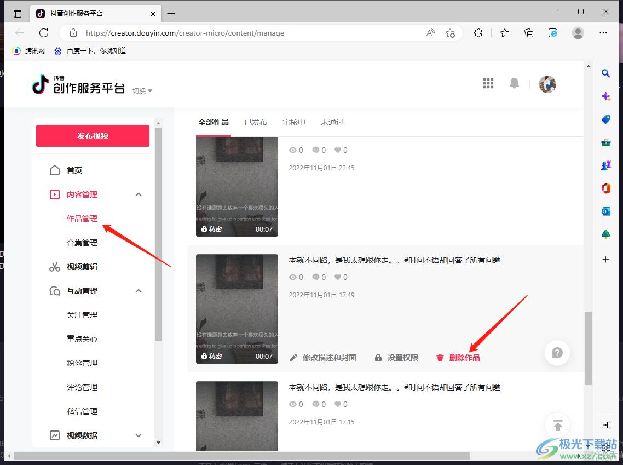This screenshot has height=465, width=623.
Task: Click the round help question mark button
Action: 557,353
